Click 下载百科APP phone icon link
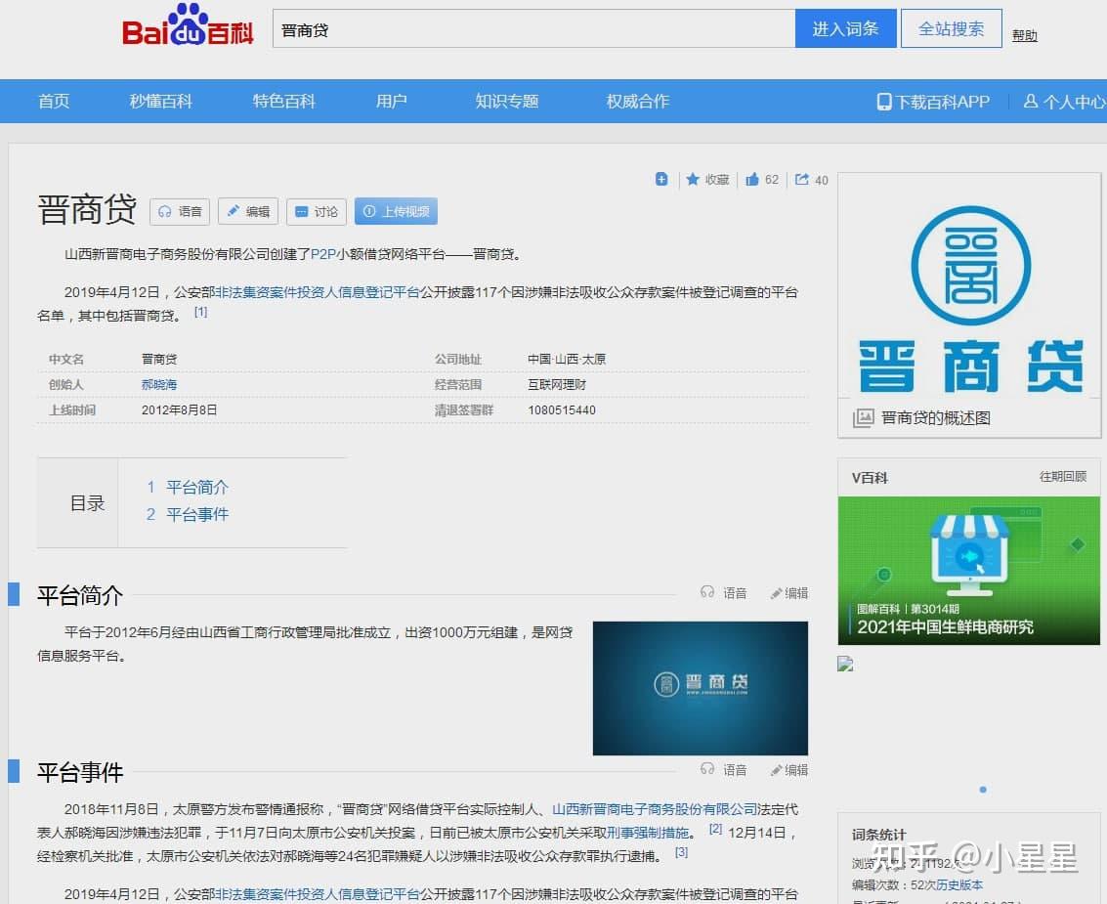Image resolution: width=1107 pixels, height=904 pixels. [933, 102]
